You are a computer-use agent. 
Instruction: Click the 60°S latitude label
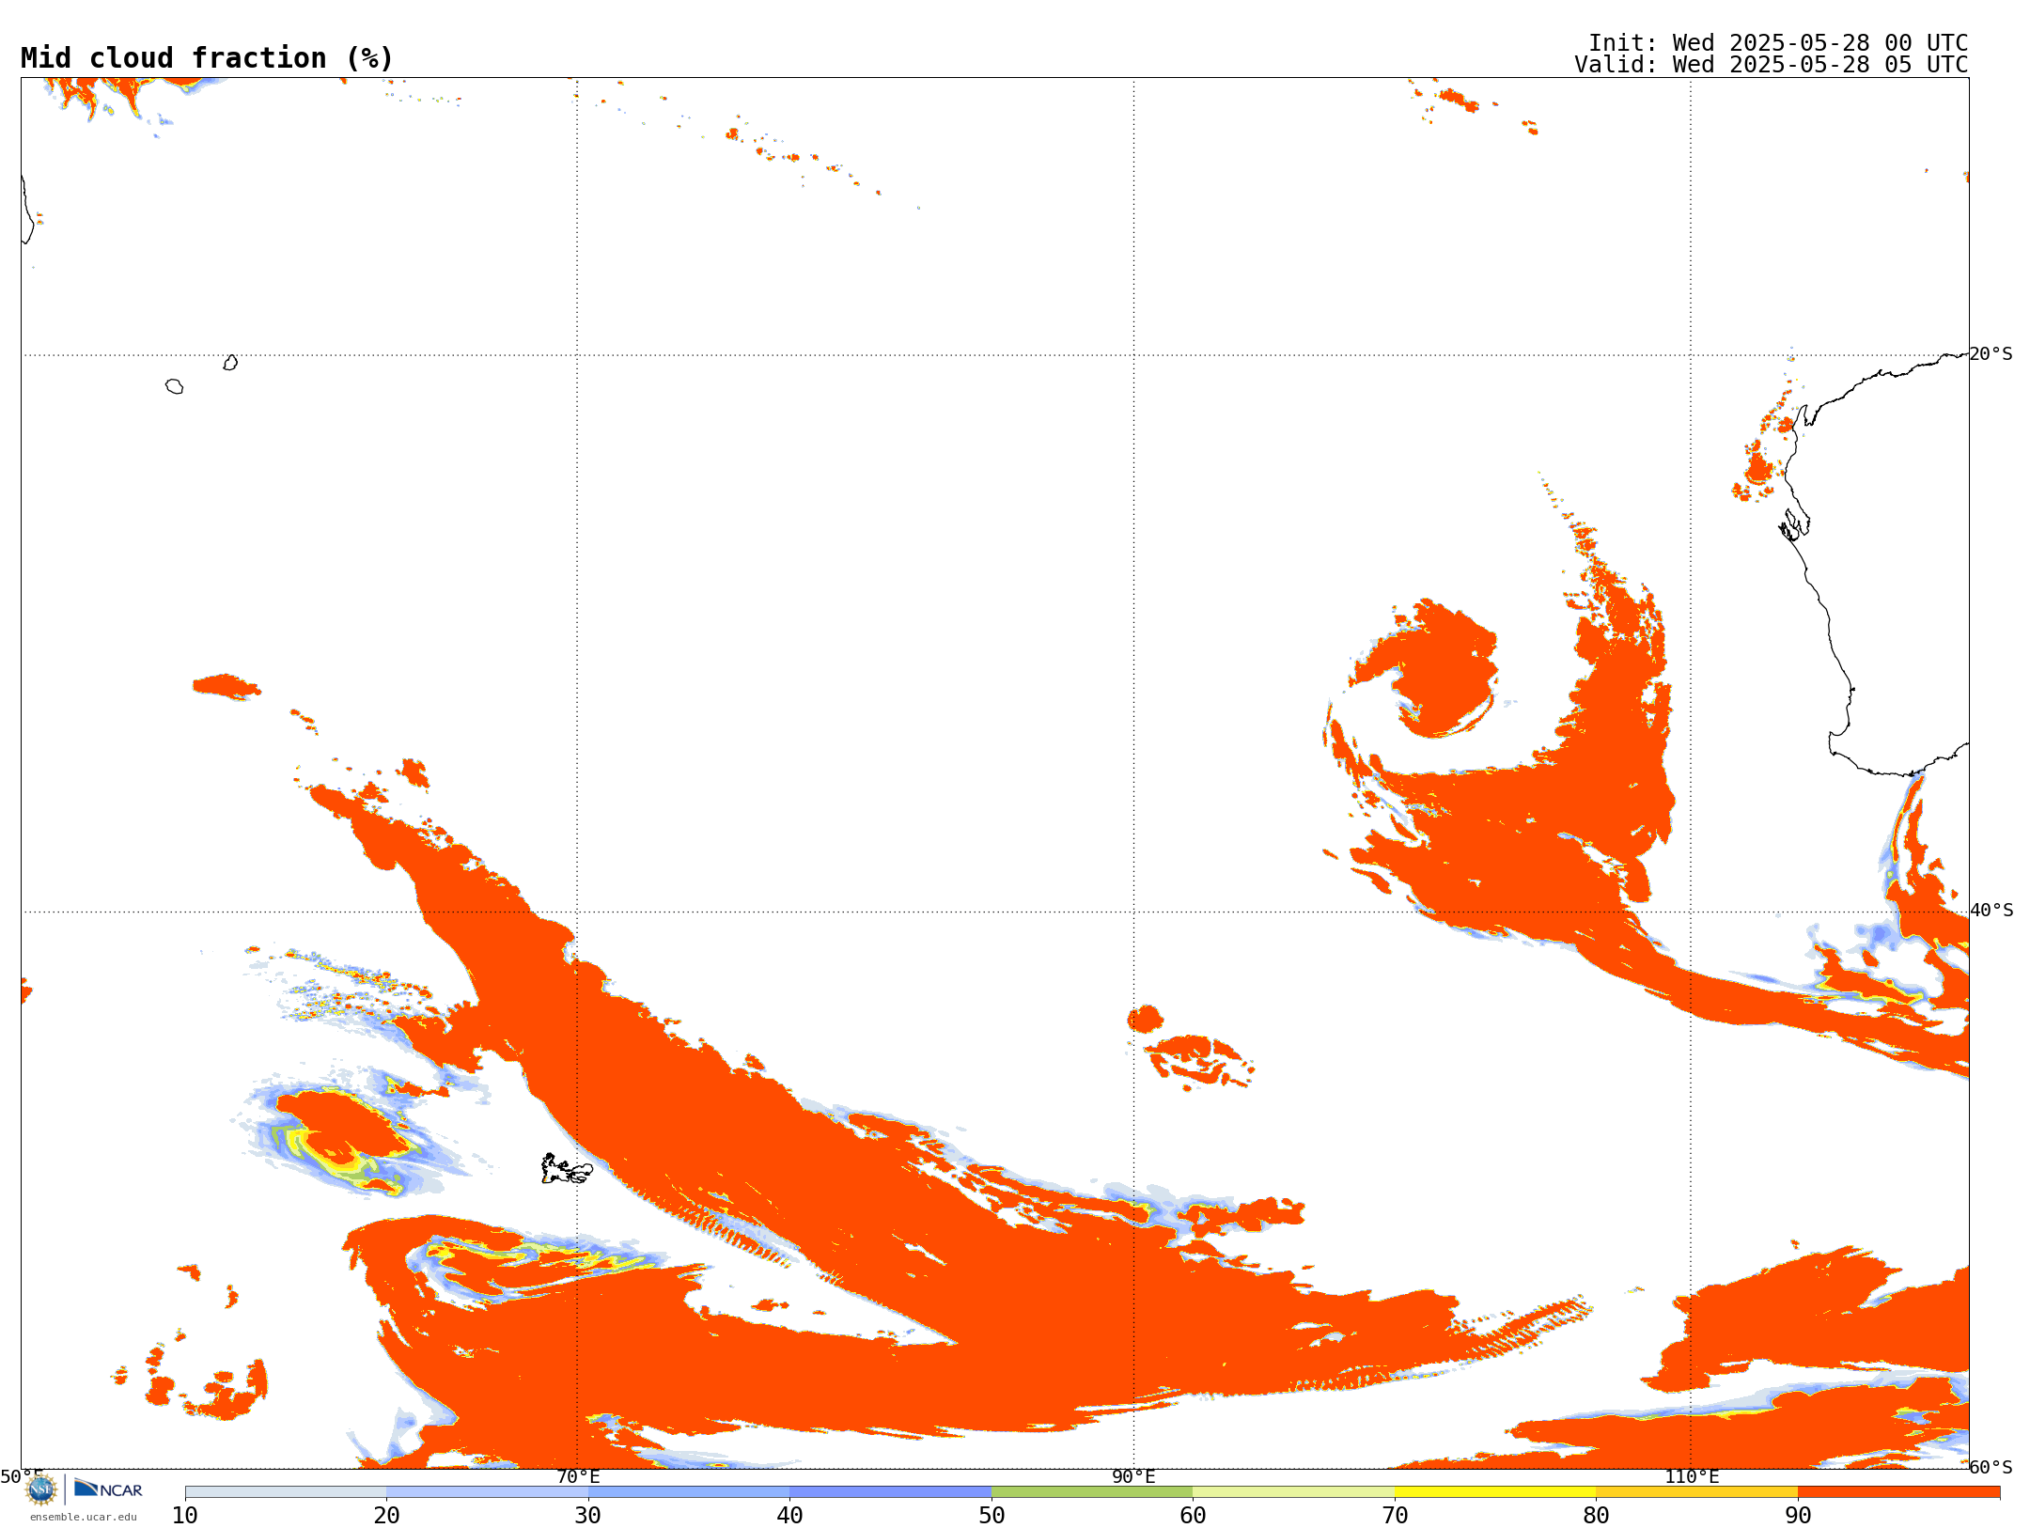(x=1991, y=1467)
